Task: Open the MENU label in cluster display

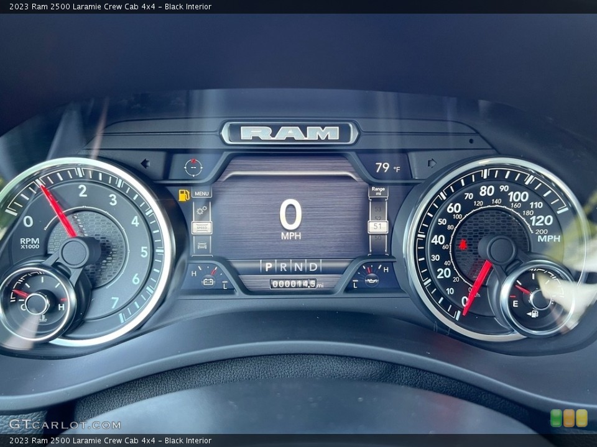Action: [x=201, y=194]
